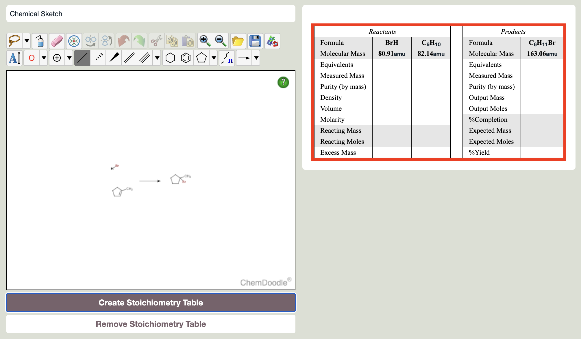Click the Save sketch icon
The image size is (581, 339).
coord(255,41)
